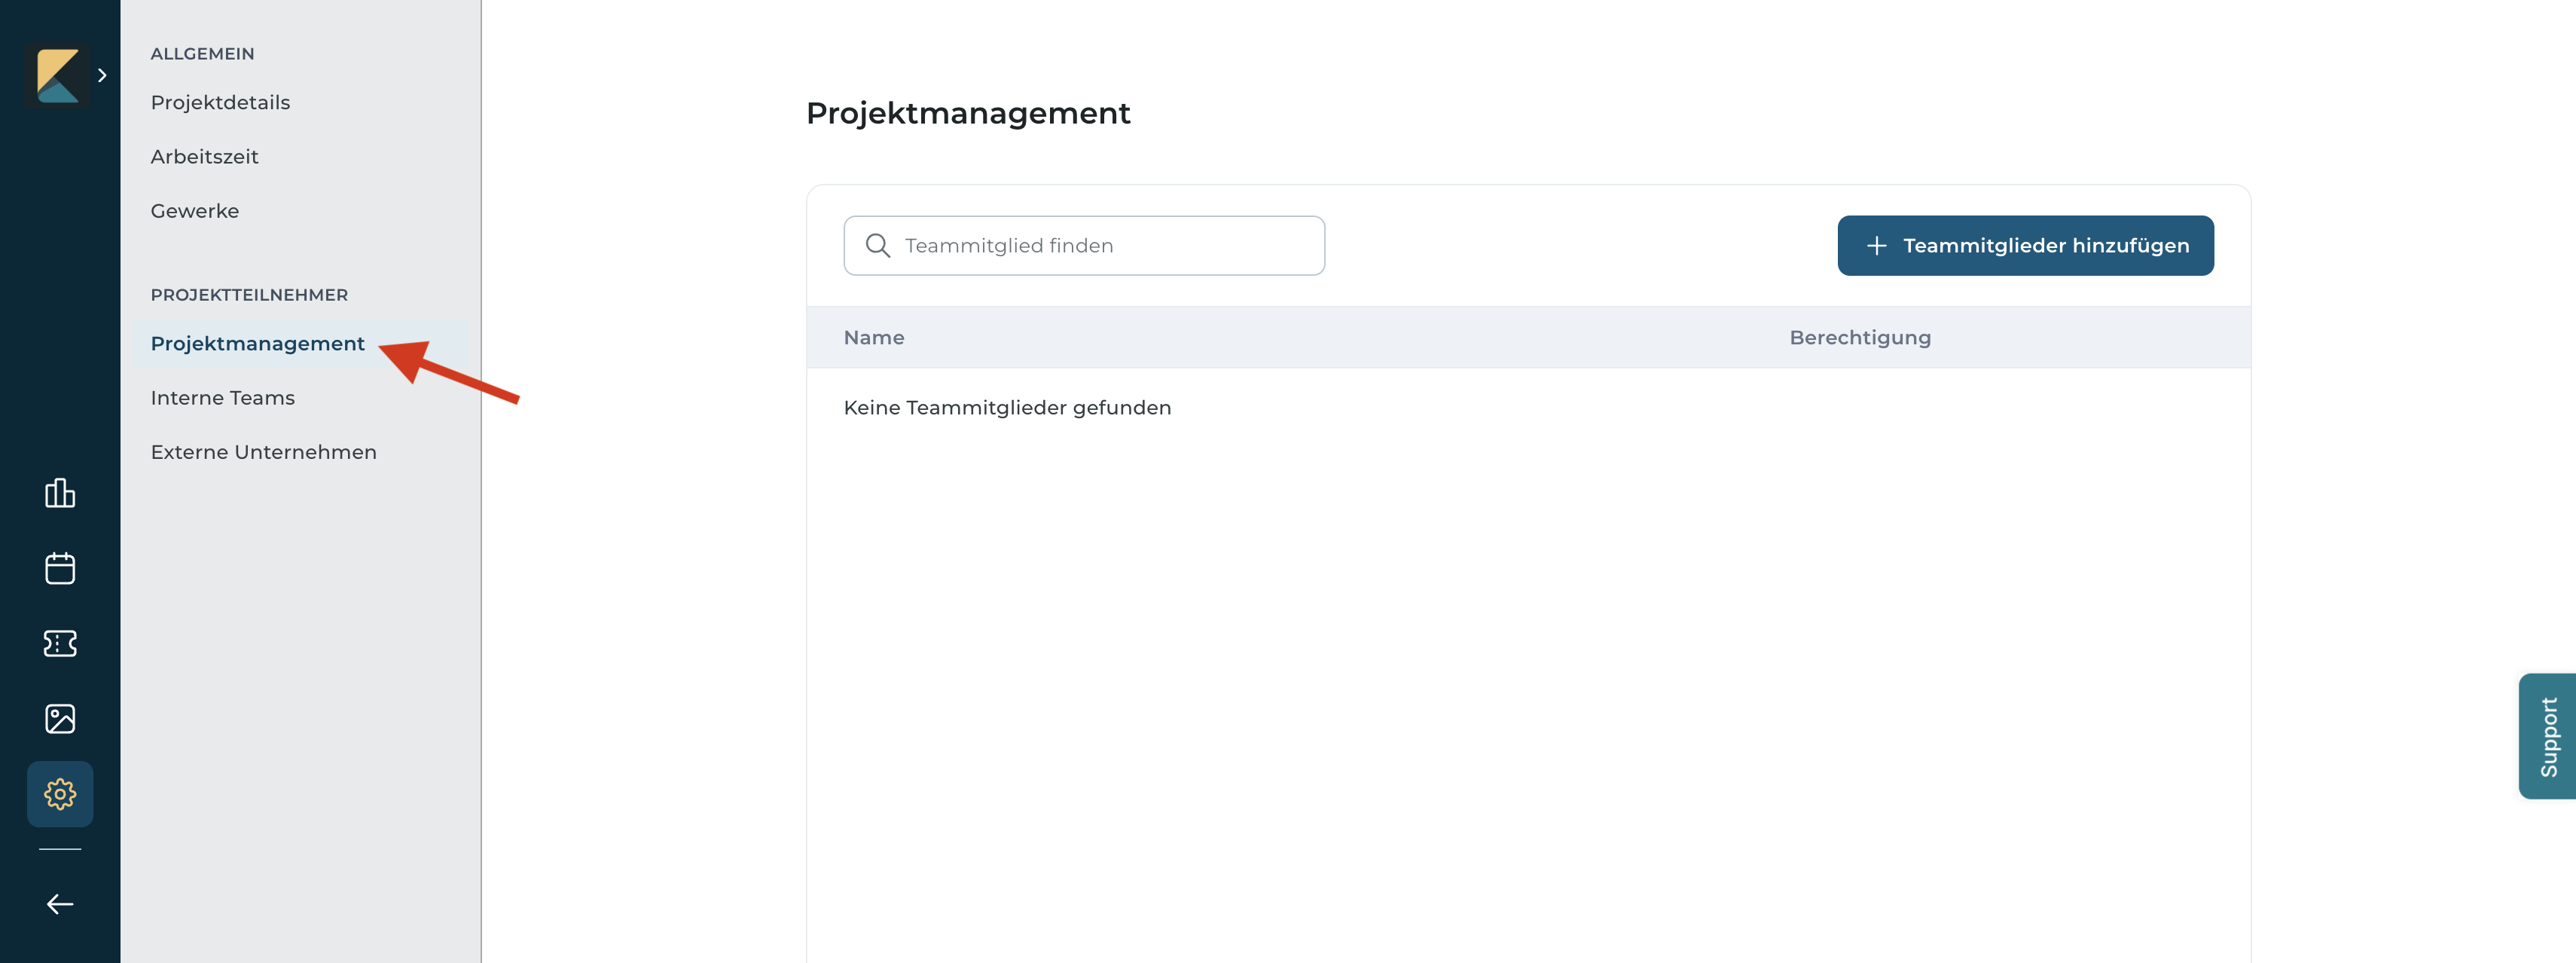Click the app logo in the sidebar
The height and width of the screenshot is (963, 2576).
click(x=58, y=75)
